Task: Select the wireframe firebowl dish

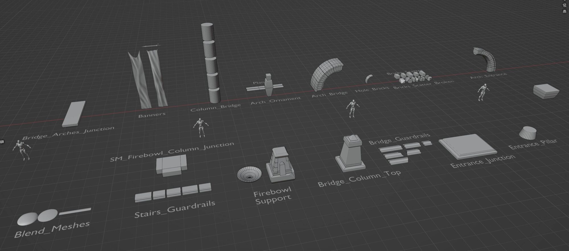Action: coord(249,174)
